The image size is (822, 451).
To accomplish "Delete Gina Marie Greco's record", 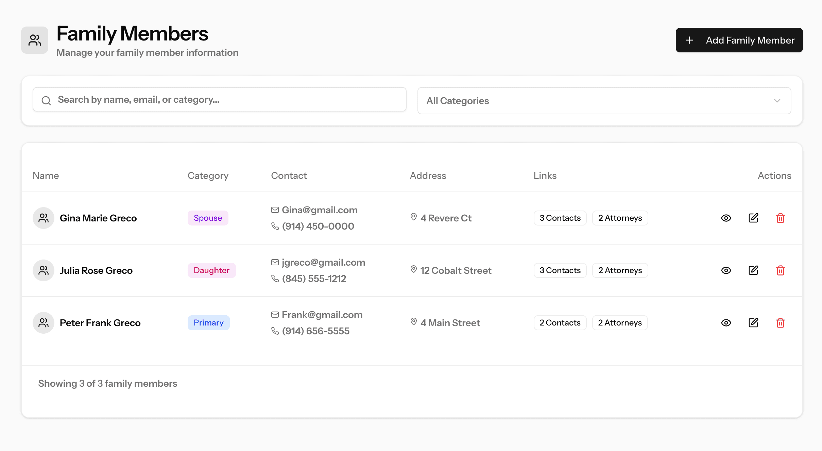I will point(780,218).
